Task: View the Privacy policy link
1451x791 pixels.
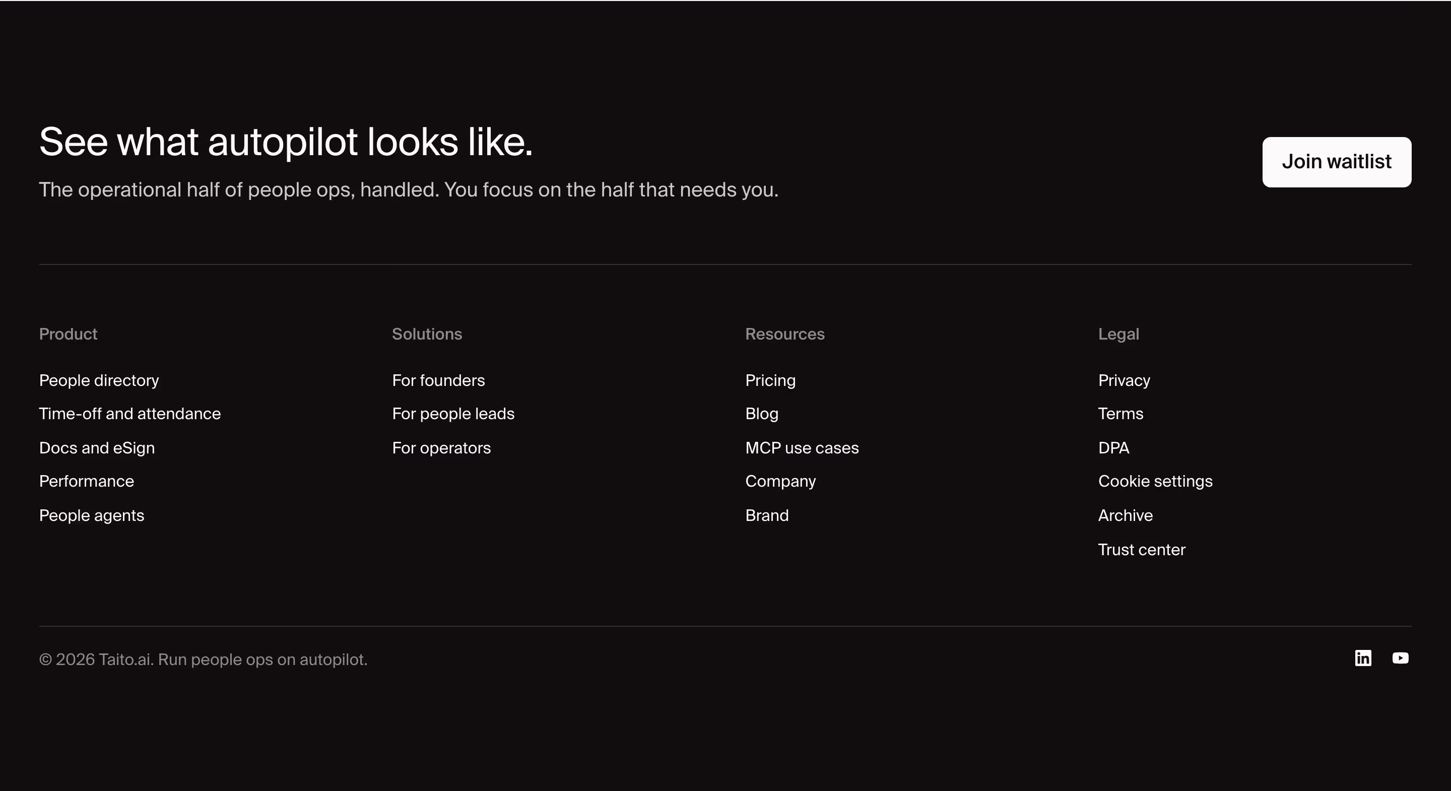Action: (1125, 380)
